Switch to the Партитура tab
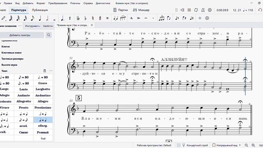Image resolution: width=263 pixels, height=148 pixels. (18, 10)
